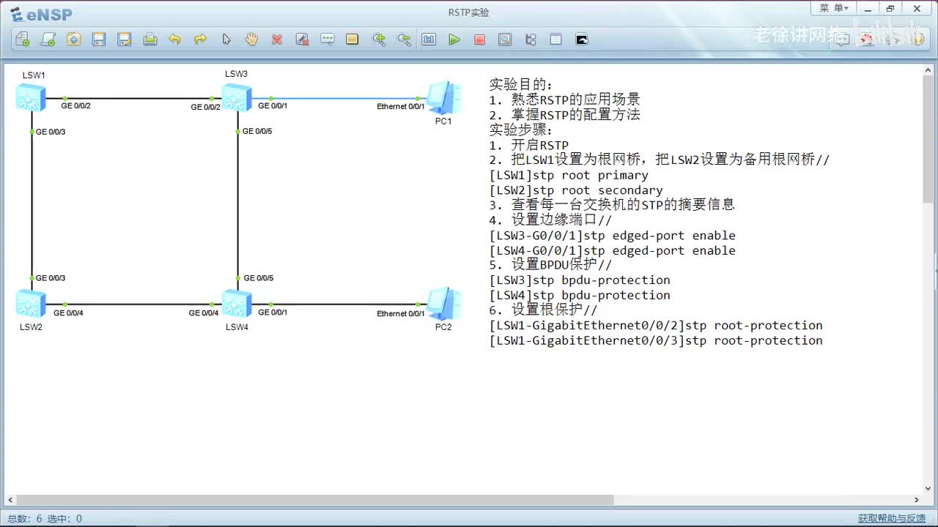
Task: Open the forum speech-bubble icon
Action: click(843, 40)
